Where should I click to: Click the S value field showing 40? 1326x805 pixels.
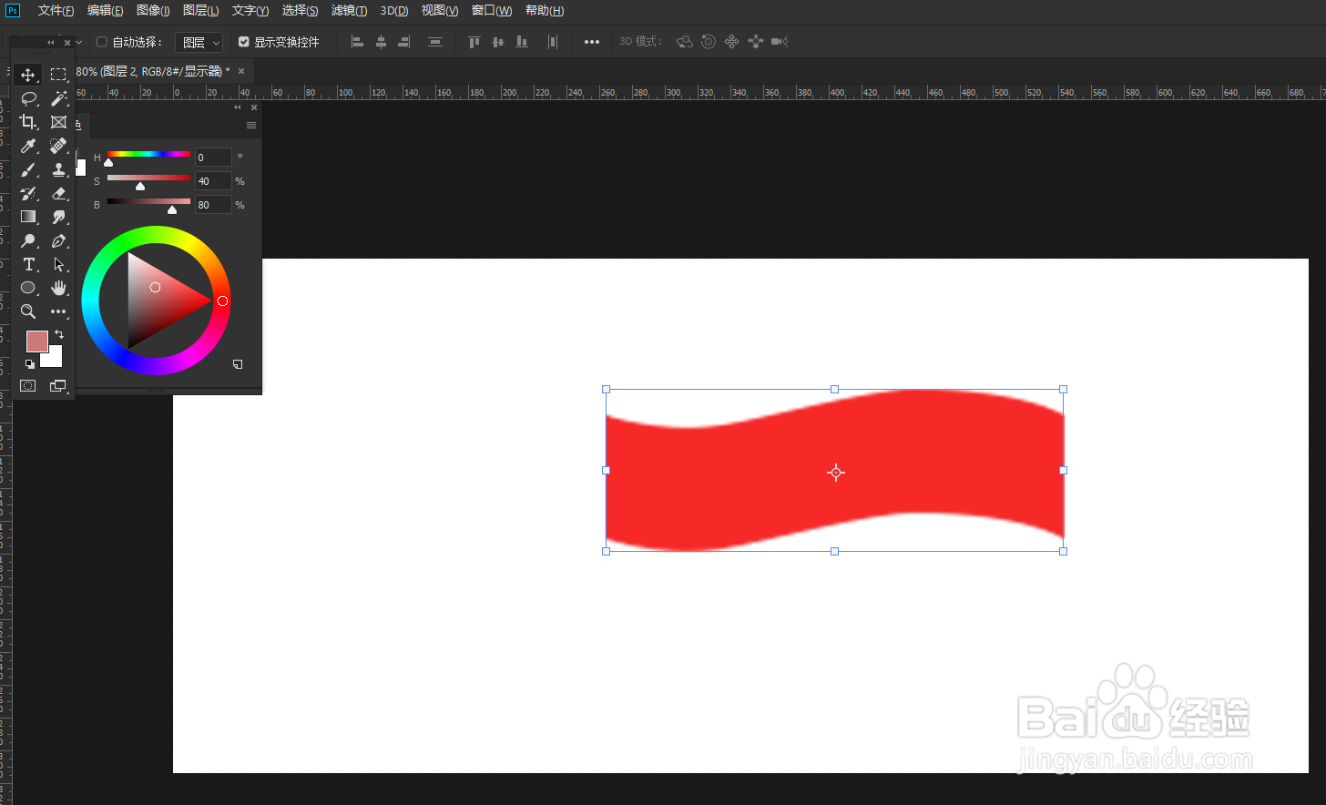(213, 181)
